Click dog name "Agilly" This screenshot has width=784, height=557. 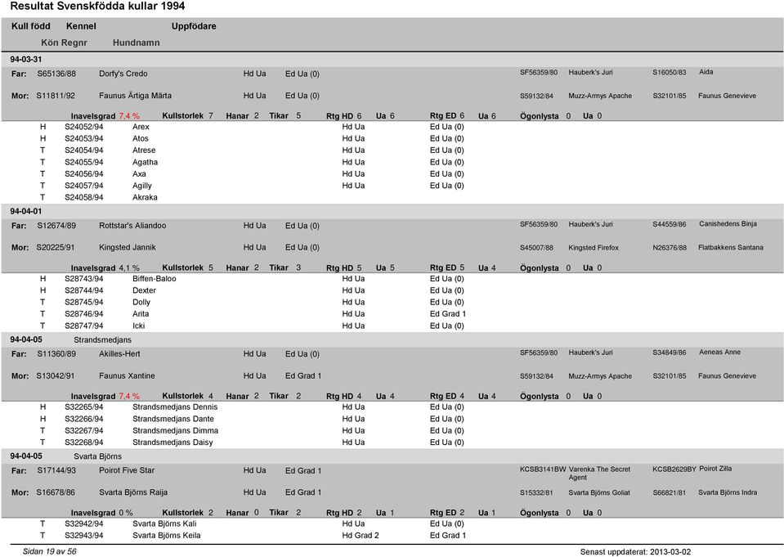142,186
